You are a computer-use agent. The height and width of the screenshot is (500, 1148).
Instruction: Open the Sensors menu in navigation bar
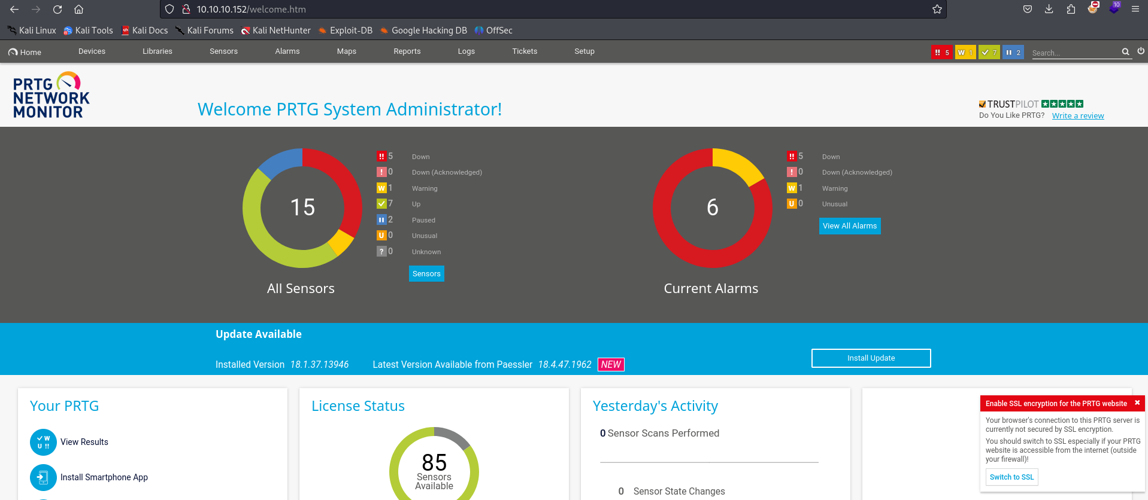223,51
